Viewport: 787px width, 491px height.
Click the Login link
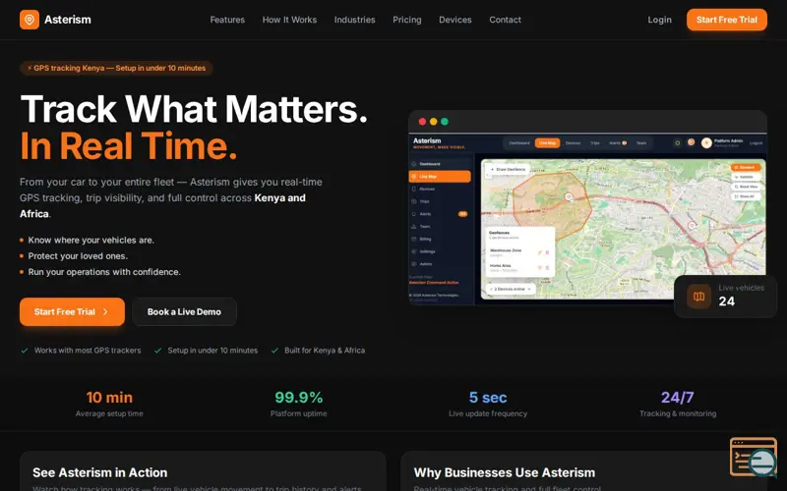[x=659, y=20]
